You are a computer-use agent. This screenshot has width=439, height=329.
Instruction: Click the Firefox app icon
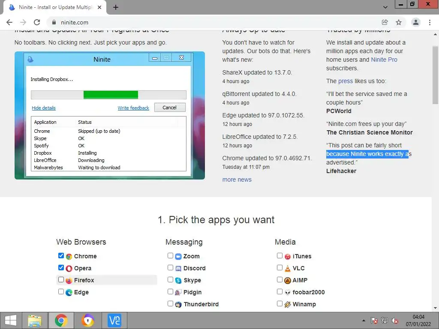click(69, 280)
